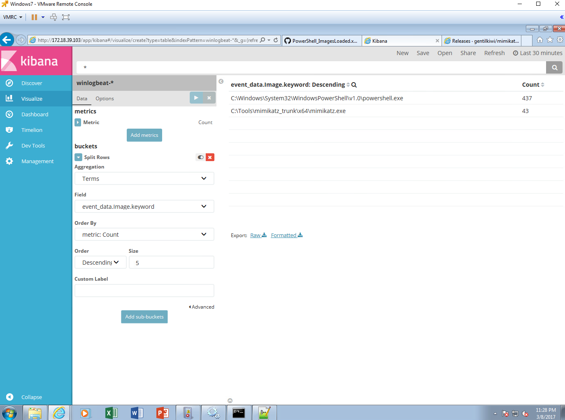The image size is (565, 420).
Task: Click Open in the Kibana top menu
Action: coord(445,53)
